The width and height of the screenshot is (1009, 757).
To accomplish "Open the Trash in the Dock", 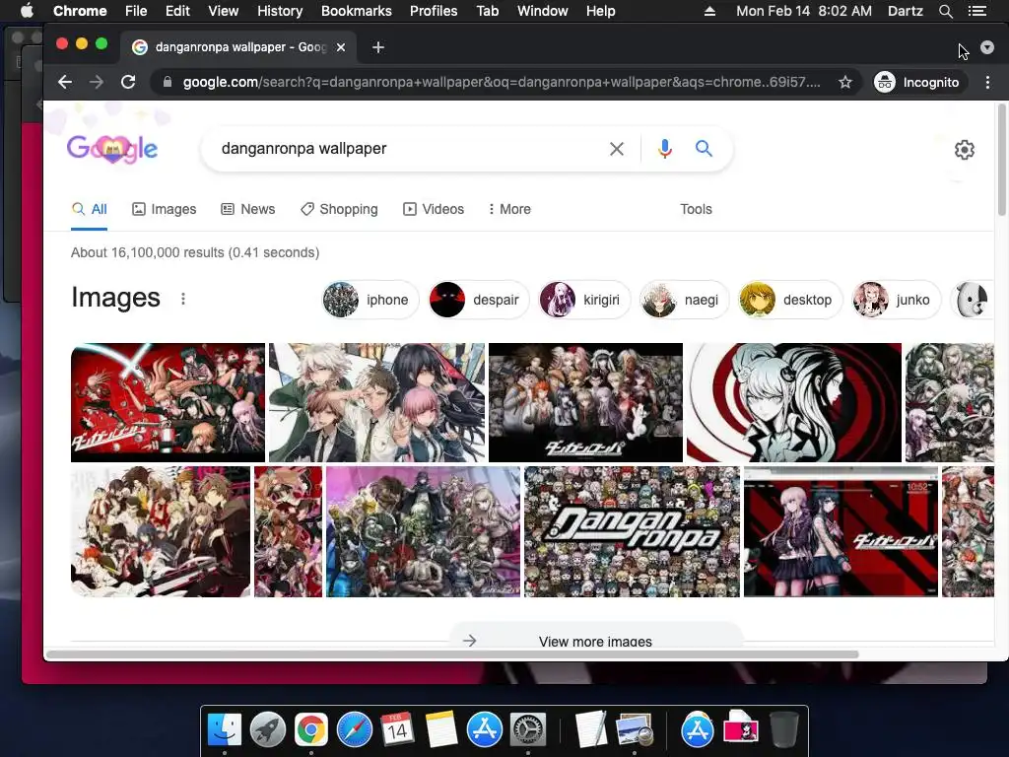I will point(783,730).
